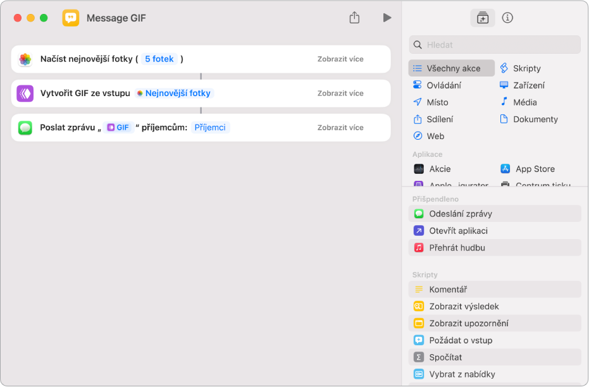The height and width of the screenshot is (387, 589).
Task: Open the action library panel icon
Action: [483, 18]
